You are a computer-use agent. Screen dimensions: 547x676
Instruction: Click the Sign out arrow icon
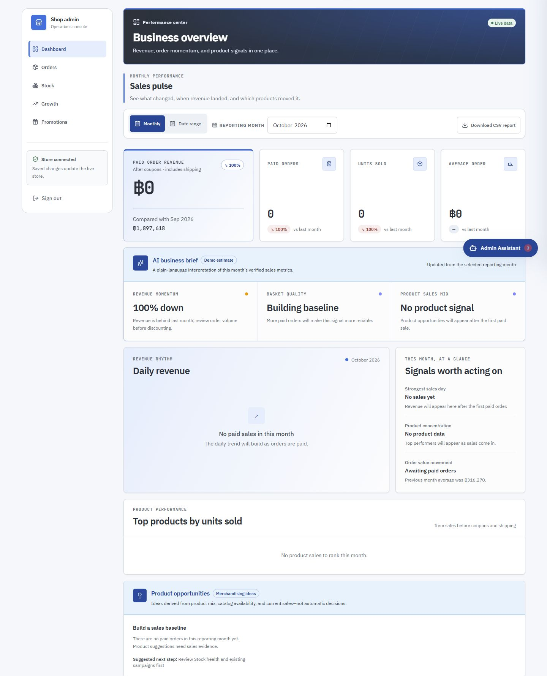tap(36, 198)
